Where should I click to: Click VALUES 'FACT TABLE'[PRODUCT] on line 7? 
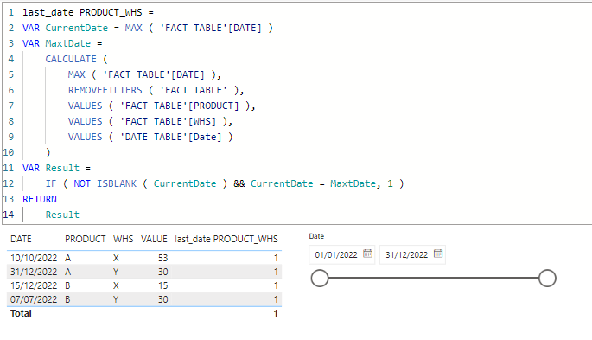click(x=162, y=106)
